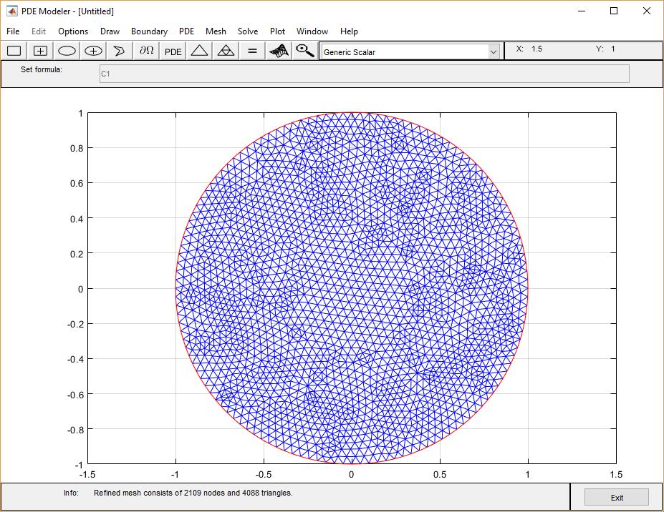Viewport: 664px width, 512px height.
Task: Click the Info: label in status bar
Action: tap(71, 493)
